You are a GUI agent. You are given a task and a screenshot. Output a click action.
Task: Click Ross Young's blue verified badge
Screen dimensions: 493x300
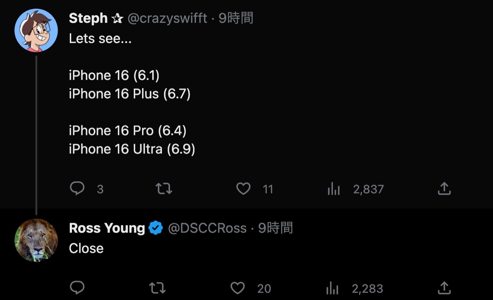pos(156,228)
